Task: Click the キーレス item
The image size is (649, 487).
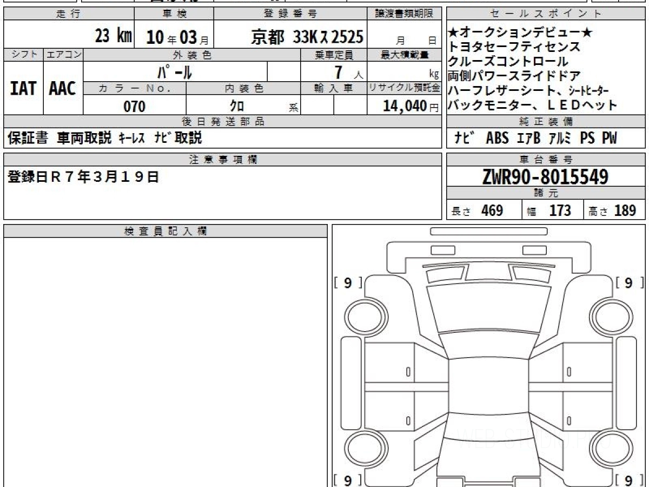Action: click(x=132, y=139)
